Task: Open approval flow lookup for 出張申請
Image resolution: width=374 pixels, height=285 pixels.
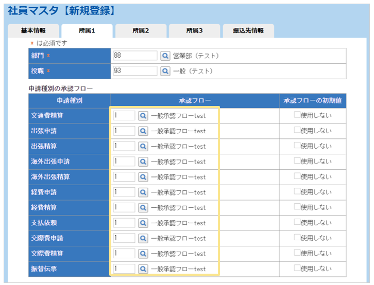Action: tap(144, 131)
